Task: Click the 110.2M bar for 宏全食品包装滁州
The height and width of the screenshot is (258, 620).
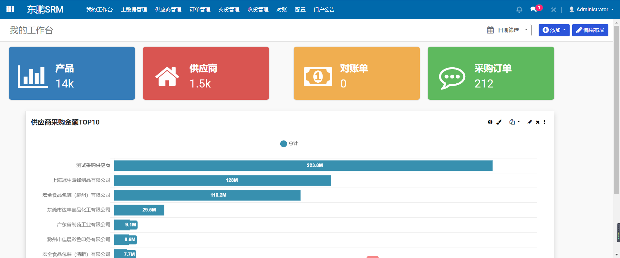Action: coord(207,195)
